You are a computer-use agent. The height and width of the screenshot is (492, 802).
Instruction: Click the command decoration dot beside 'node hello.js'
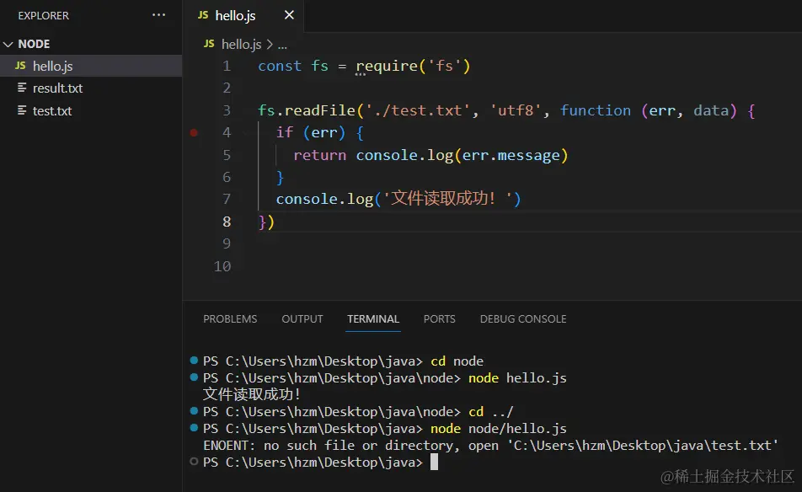coord(194,377)
